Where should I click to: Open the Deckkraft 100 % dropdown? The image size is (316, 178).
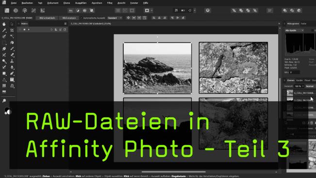click(x=299, y=86)
